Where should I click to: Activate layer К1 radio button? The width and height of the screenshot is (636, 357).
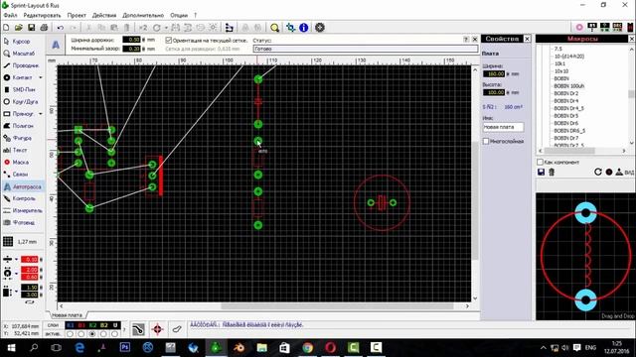71,334
